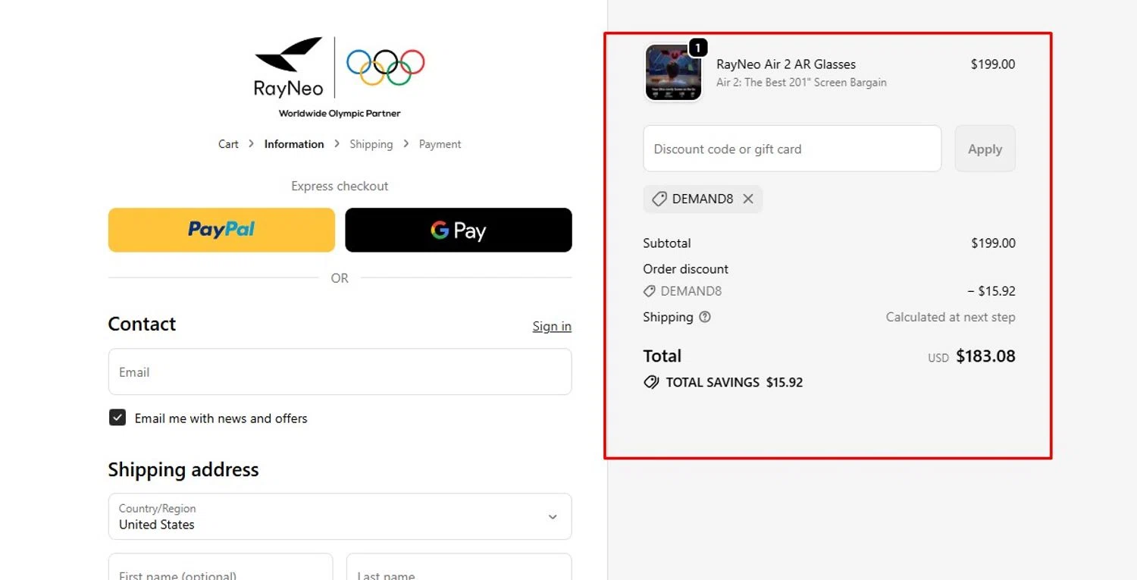This screenshot has height=580, width=1137.
Task: Focus the First name (optional) field
Action: (221, 567)
